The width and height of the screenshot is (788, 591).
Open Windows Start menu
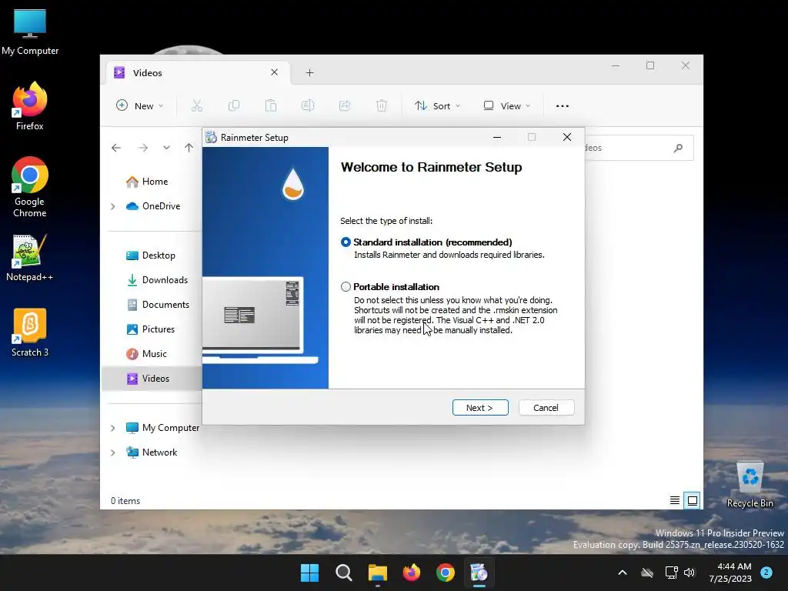(x=309, y=573)
